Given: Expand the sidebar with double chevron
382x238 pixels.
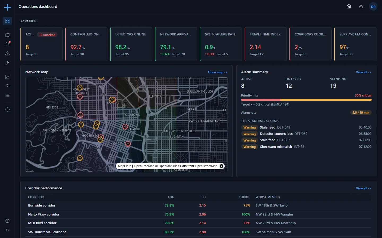Looking at the screenshot, I should [x=7, y=230].
